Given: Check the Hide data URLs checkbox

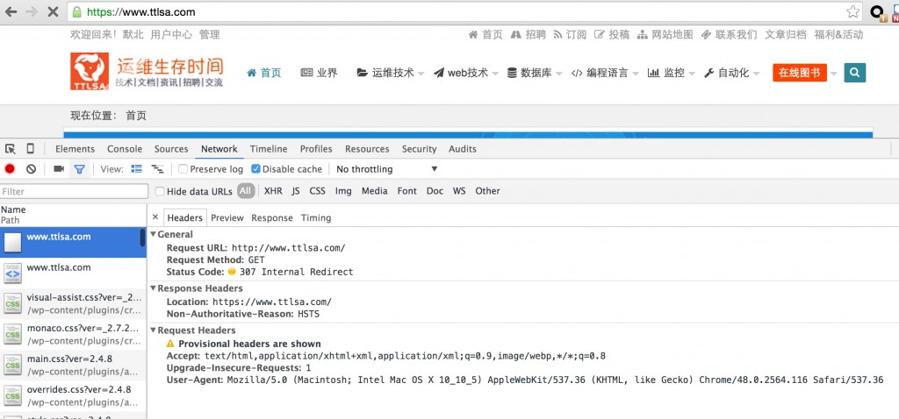Looking at the screenshot, I should (160, 191).
